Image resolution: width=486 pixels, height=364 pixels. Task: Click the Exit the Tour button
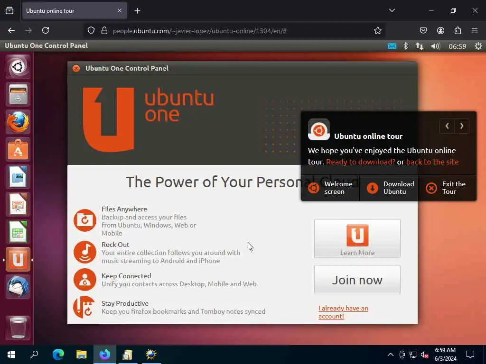tap(447, 188)
